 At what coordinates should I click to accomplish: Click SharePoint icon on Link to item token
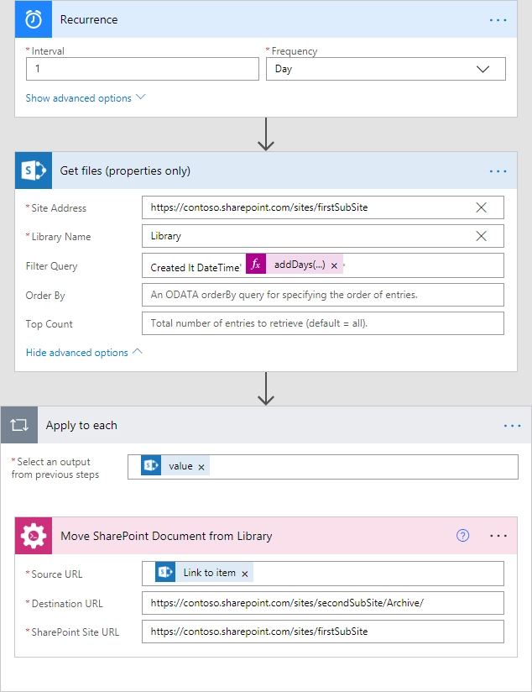(165, 572)
